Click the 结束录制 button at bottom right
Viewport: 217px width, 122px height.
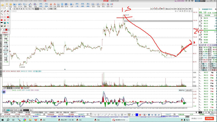pyautogui.click(x=210, y=118)
